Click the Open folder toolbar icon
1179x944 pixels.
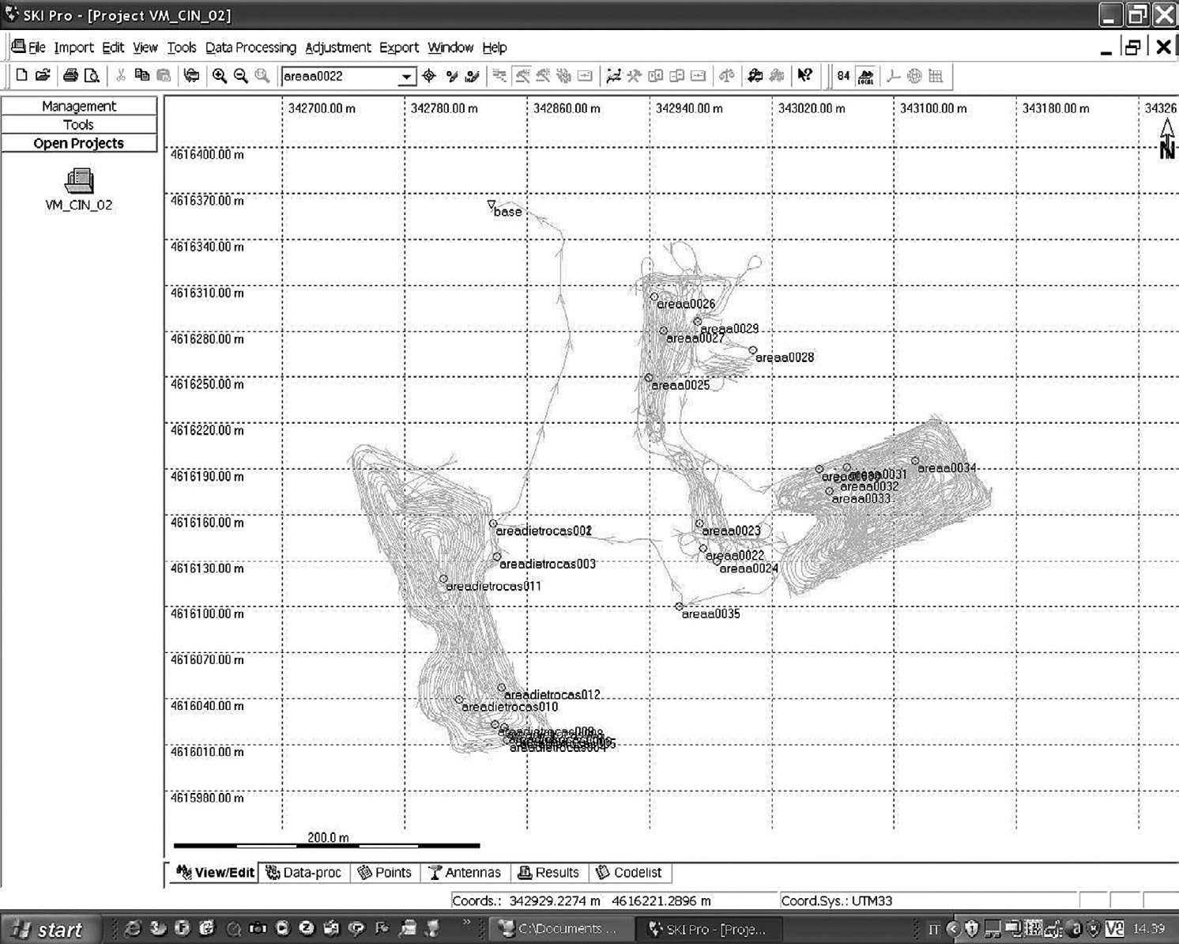tap(43, 75)
